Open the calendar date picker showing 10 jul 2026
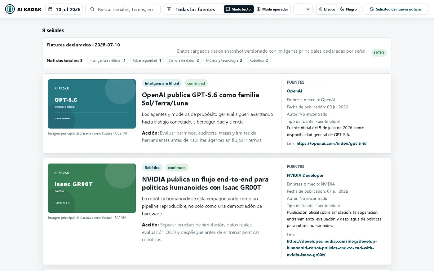The width and height of the screenshot is (434, 271). (64, 9)
